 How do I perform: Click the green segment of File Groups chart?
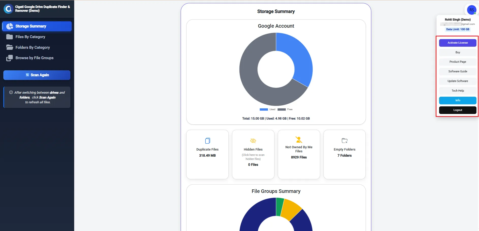279,207
